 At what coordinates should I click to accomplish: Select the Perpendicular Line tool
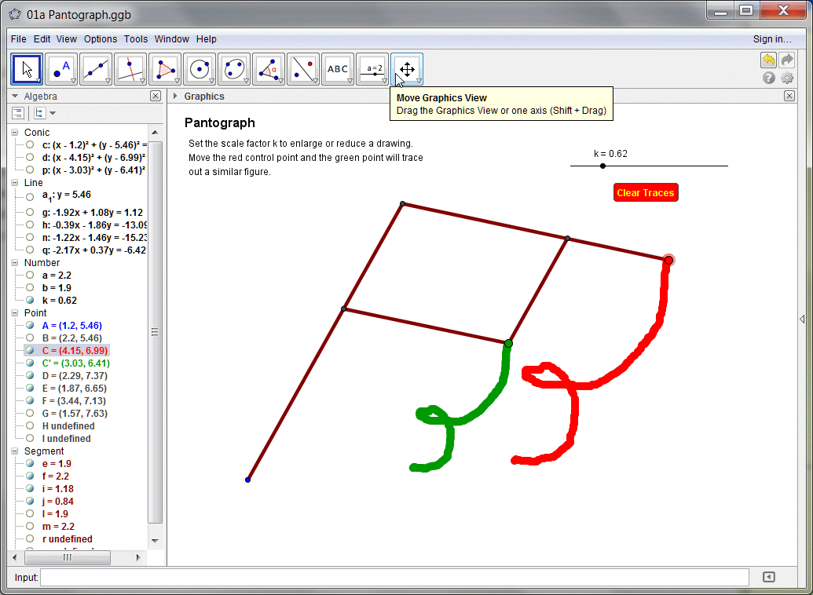[x=130, y=69]
